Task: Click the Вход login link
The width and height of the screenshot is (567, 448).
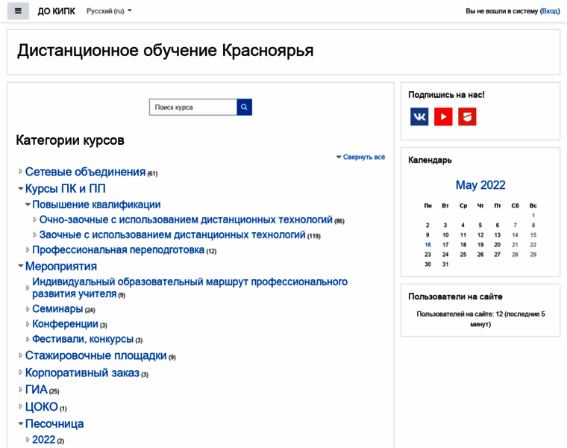Action: click(x=549, y=11)
